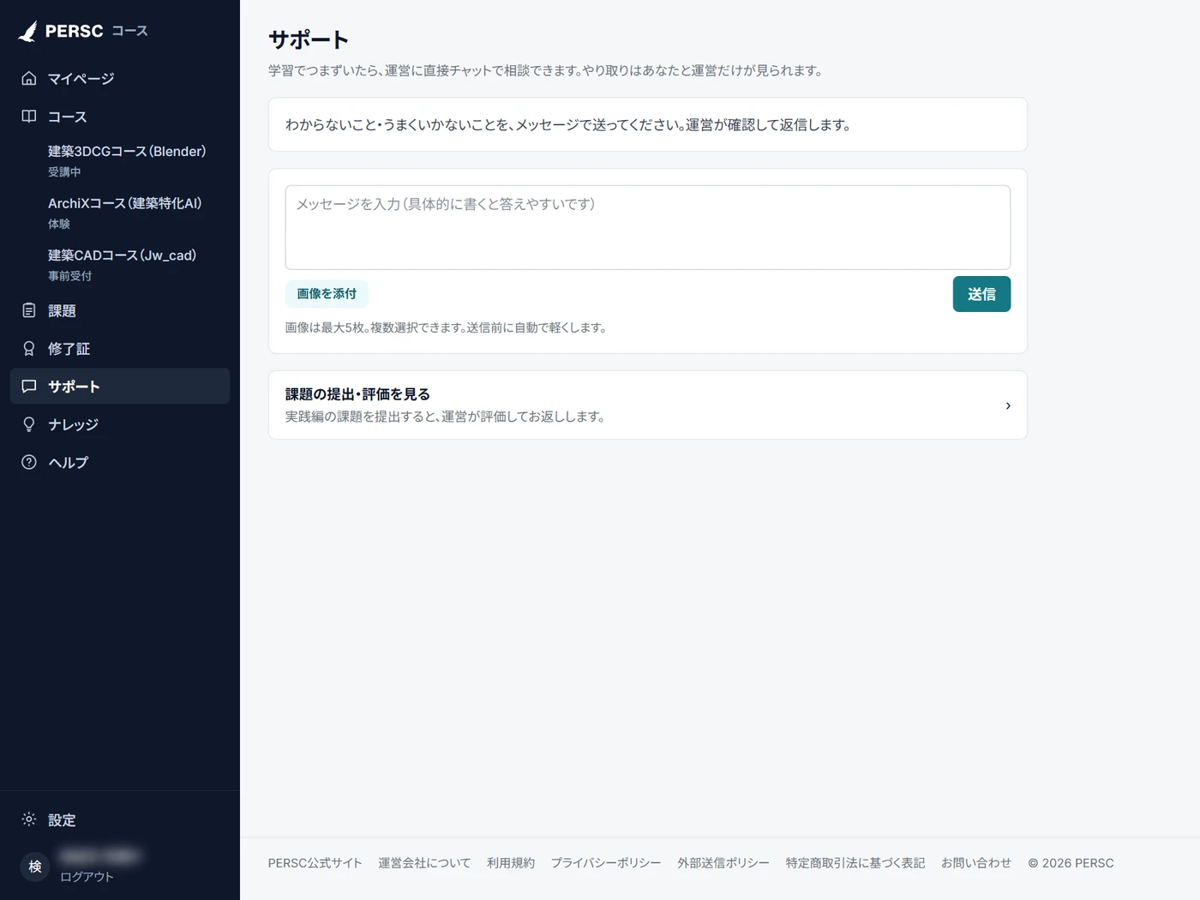Screen dimensions: 1200x900
Task: Click the サポート page heading
Action: (309, 39)
